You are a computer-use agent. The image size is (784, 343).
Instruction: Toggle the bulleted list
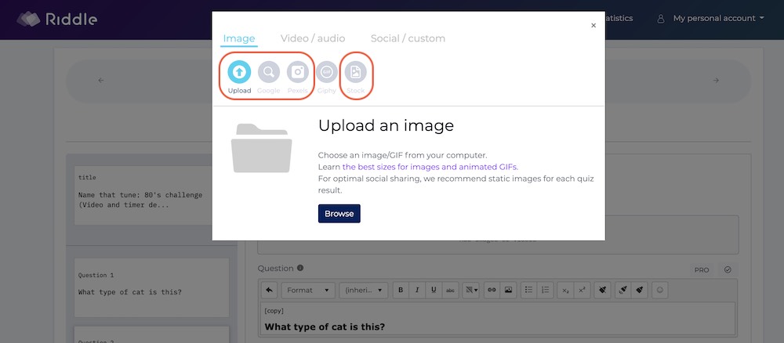point(528,290)
